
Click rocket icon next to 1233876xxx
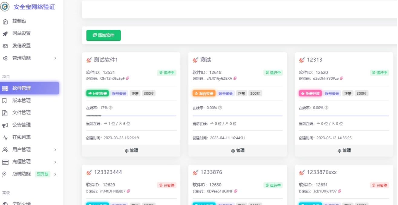click(302, 172)
